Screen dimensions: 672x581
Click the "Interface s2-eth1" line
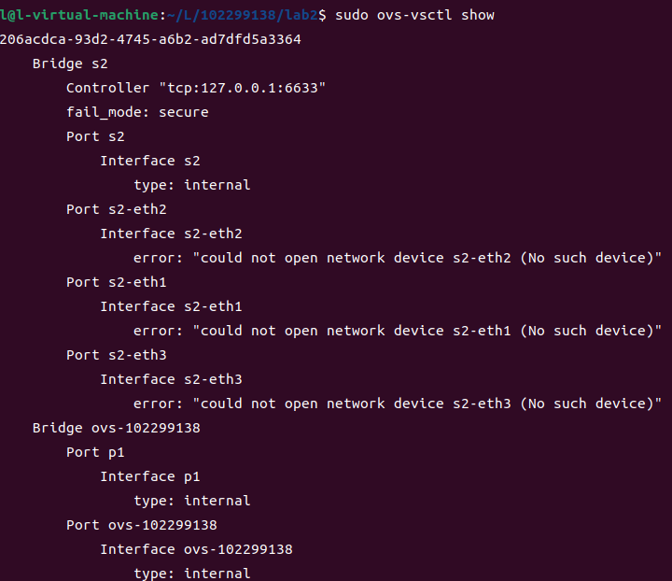[x=171, y=306]
